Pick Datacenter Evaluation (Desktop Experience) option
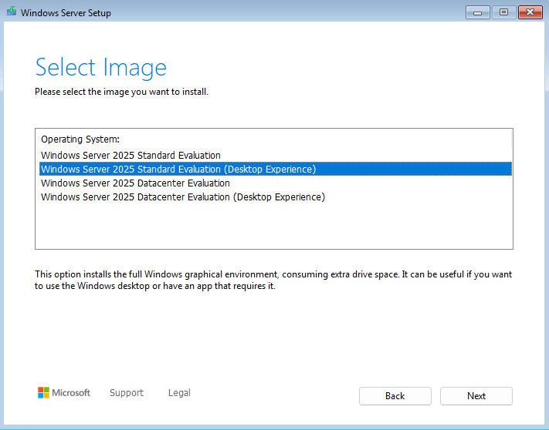Image resolution: width=549 pixels, height=430 pixels. [182, 197]
